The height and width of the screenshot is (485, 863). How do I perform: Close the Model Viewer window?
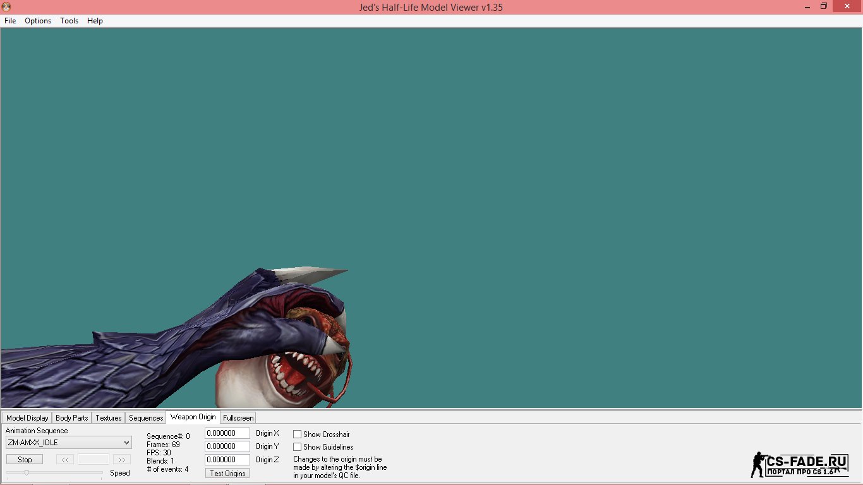click(x=846, y=6)
